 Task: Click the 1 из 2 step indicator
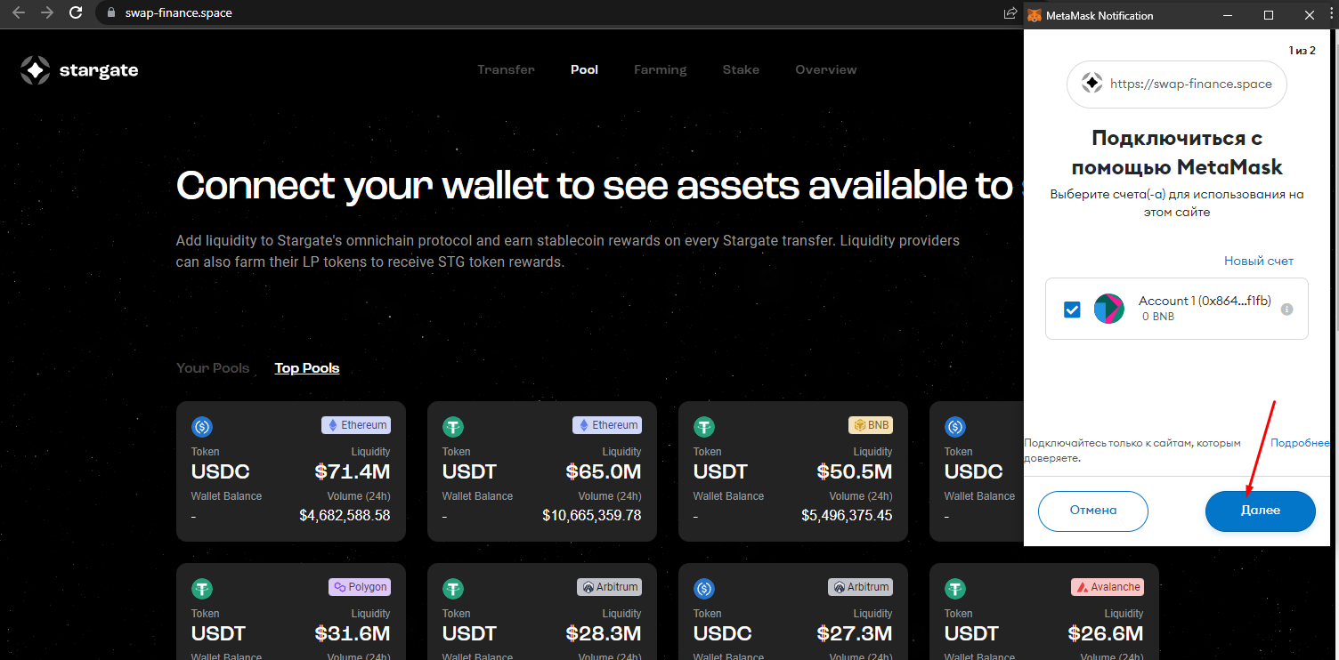click(x=1302, y=51)
